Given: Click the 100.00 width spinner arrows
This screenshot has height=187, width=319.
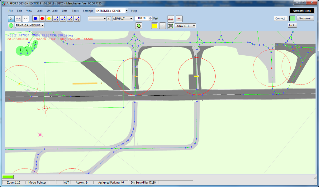Looking at the screenshot, I should [150, 18].
